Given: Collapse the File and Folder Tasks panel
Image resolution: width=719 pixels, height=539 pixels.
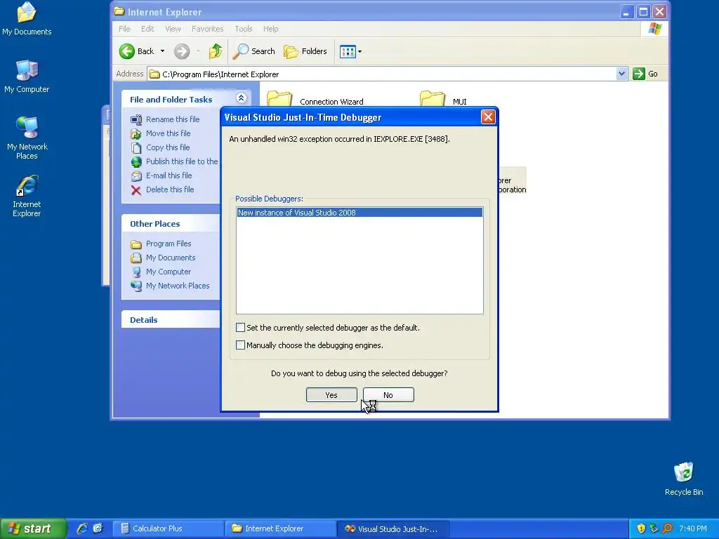Looking at the screenshot, I should tap(242, 98).
